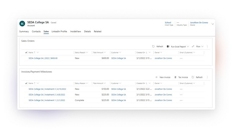Click the Tax Invoice button

point(181,77)
